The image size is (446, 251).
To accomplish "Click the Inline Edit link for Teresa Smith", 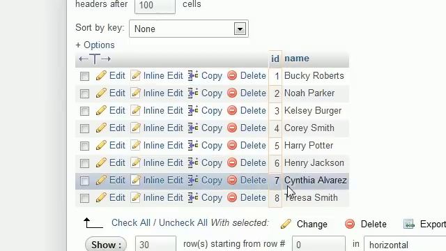I will click(163, 198).
